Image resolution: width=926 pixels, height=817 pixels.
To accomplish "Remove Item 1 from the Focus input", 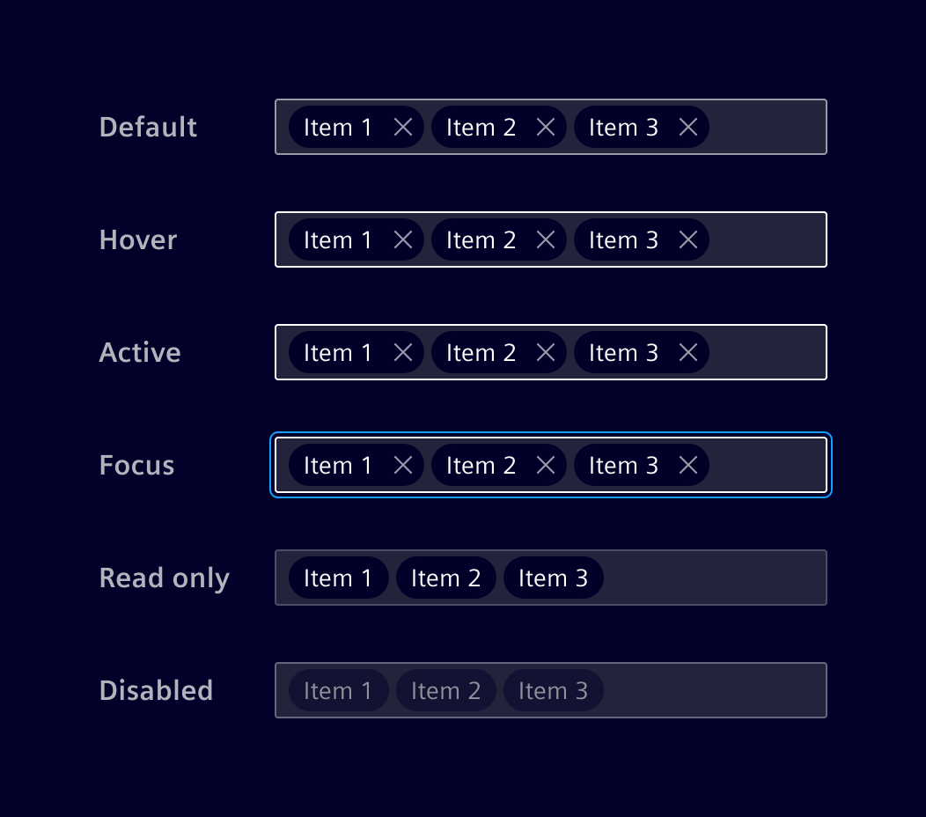I will (x=403, y=465).
